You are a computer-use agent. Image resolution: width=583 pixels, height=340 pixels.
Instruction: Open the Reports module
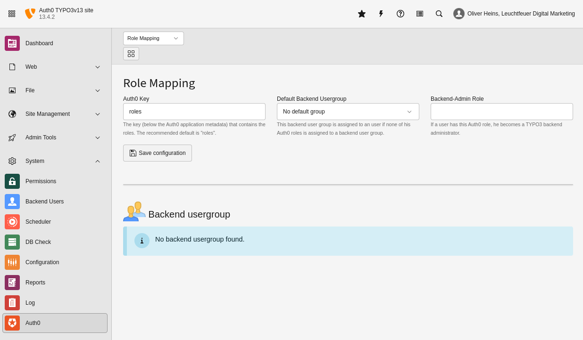point(55,283)
